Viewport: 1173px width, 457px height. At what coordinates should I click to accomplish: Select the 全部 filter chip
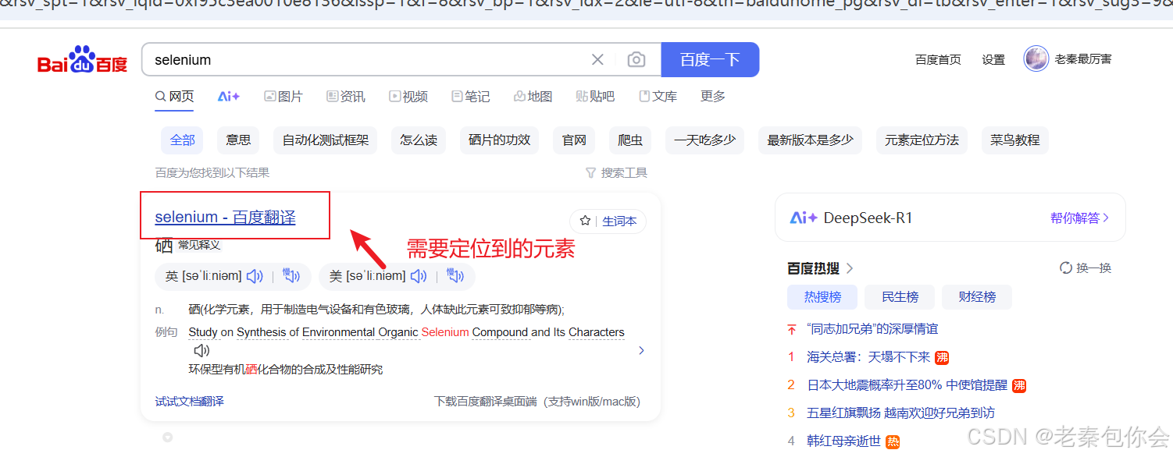pyautogui.click(x=183, y=140)
